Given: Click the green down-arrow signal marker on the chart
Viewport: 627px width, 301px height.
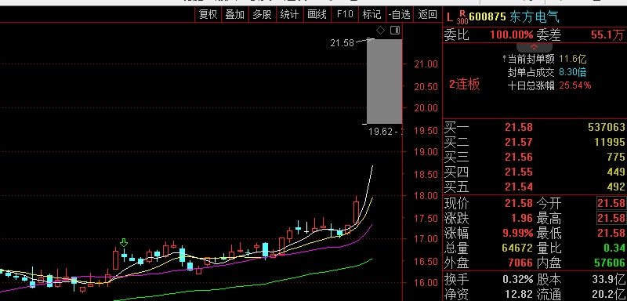Looking at the screenshot, I should [x=124, y=242].
